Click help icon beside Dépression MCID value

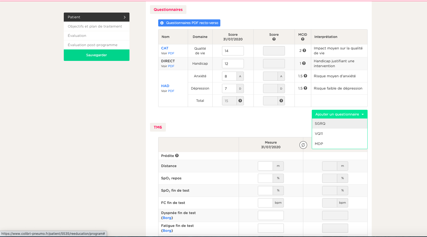click(x=305, y=88)
